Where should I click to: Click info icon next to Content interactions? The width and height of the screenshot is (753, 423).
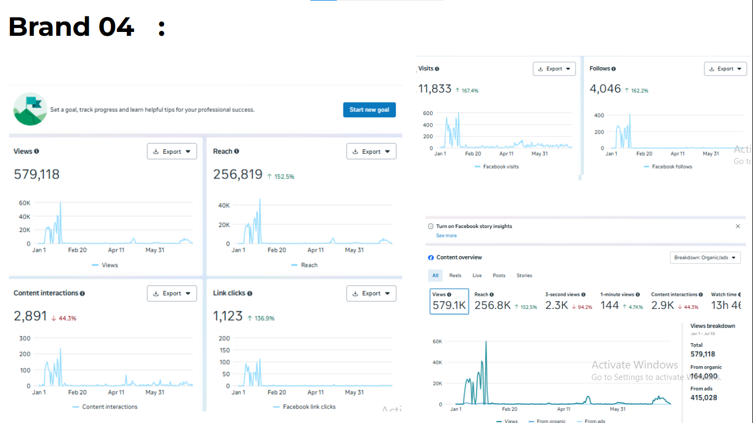[x=82, y=294]
